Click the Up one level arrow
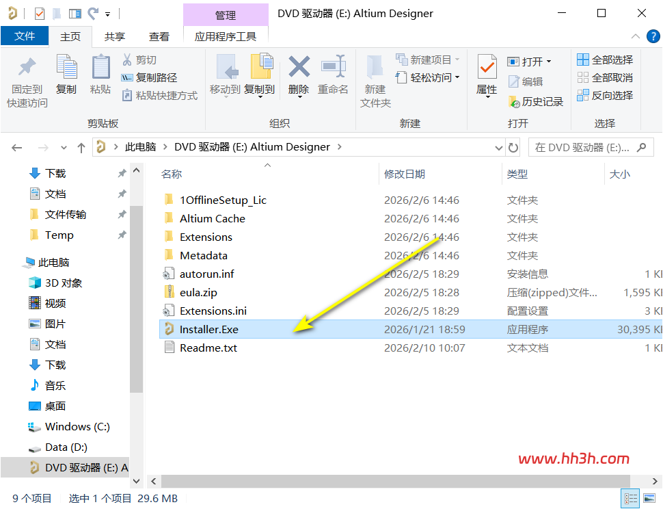The width and height of the screenshot is (663, 509). (x=81, y=148)
